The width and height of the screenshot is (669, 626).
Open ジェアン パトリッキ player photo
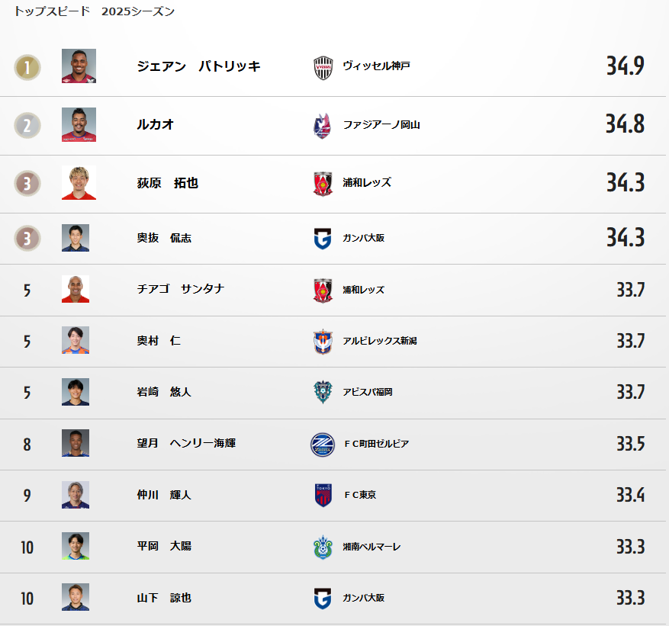pos(79,66)
